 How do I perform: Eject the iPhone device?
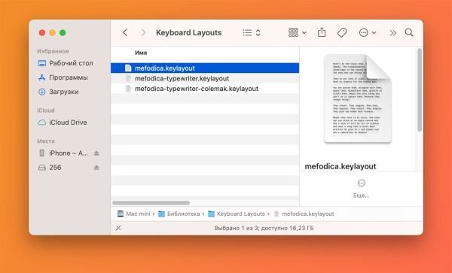[96, 153]
